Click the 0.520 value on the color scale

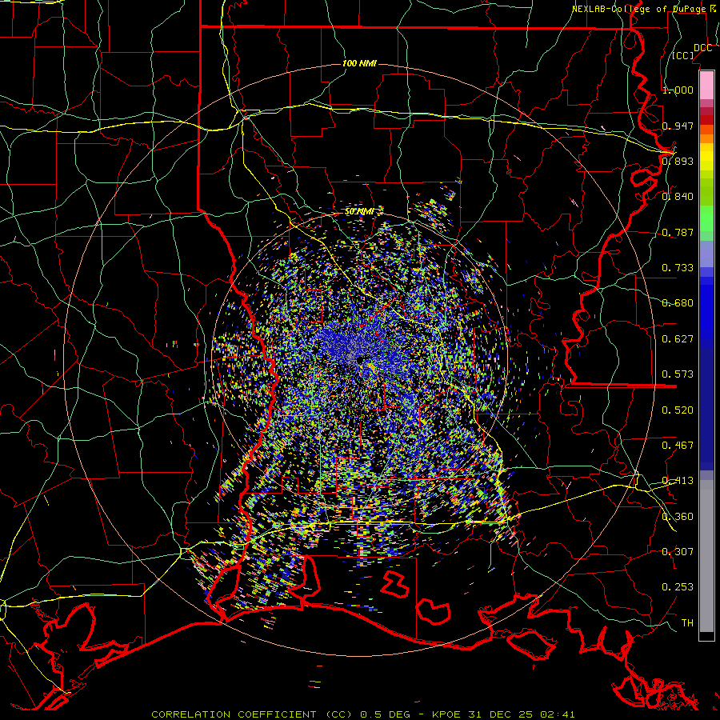click(678, 410)
